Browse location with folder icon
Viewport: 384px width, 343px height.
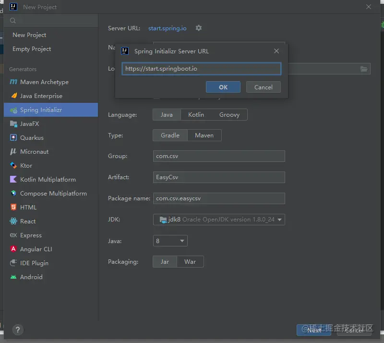point(364,69)
